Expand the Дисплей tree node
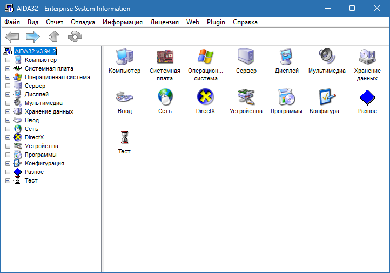The image size is (390, 273). [x=8, y=94]
